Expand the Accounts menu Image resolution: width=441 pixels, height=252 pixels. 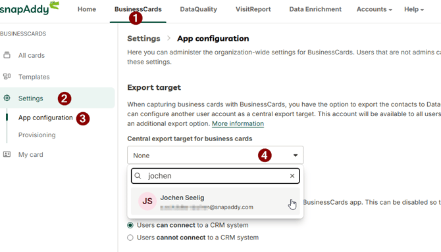(x=375, y=9)
